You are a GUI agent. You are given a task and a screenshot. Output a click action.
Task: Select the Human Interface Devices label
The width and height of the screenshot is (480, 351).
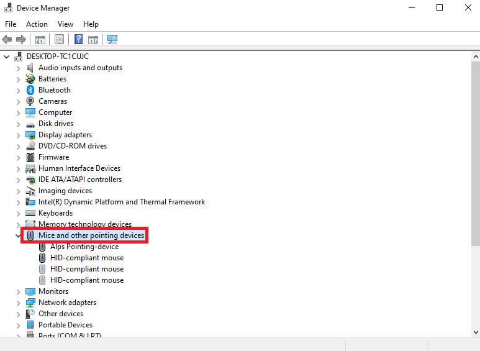79,168
